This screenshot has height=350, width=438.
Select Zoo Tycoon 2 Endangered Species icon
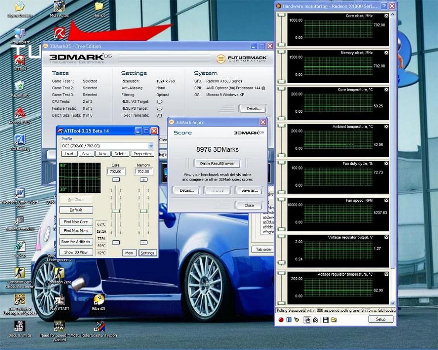point(19,305)
